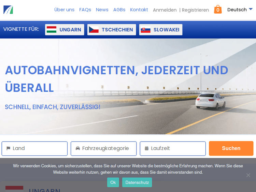Click the VIGNETTE FÜR: label
The image size is (256, 192).
21,29
